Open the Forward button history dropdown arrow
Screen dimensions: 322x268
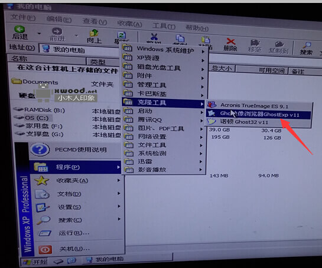pos(76,35)
